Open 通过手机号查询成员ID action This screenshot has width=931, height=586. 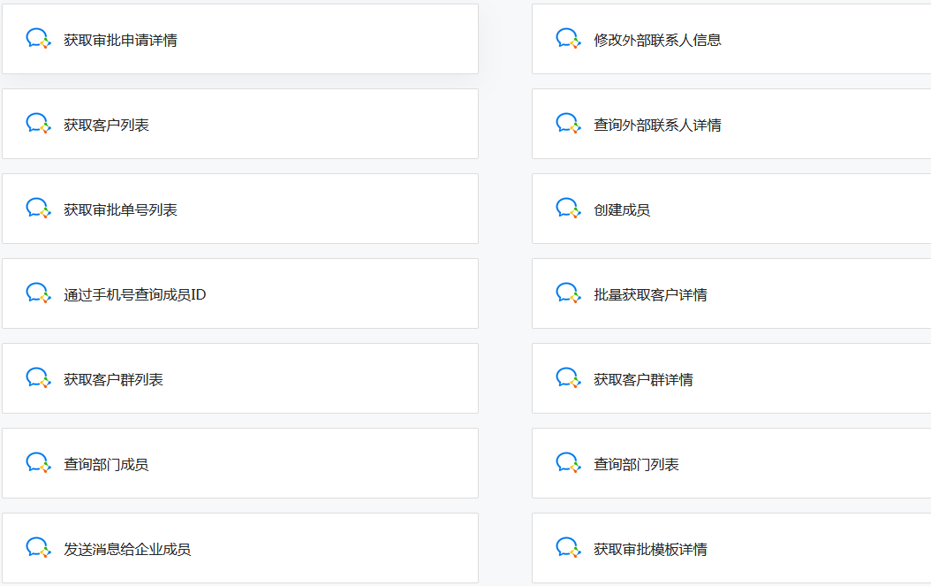pos(240,293)
